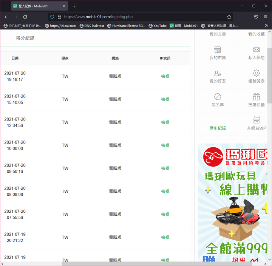This screenshot has height=266, width=272.
Task: Click 國家 column header
Action: click(x=65, y=58)
